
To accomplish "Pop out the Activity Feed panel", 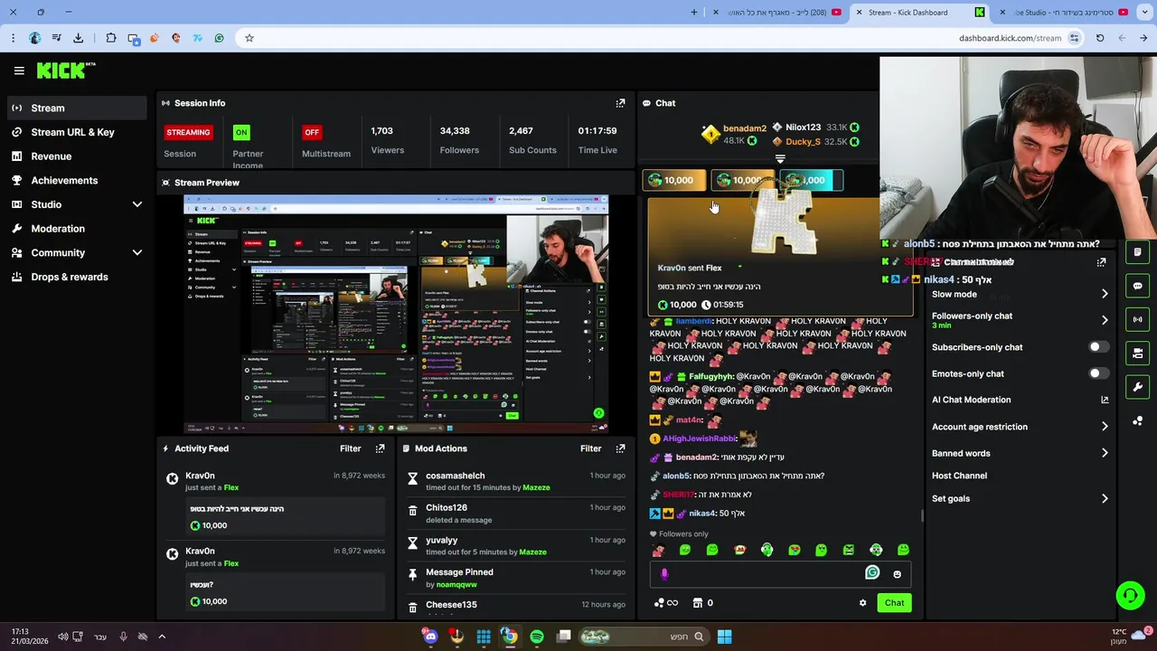I will [380, 448].
